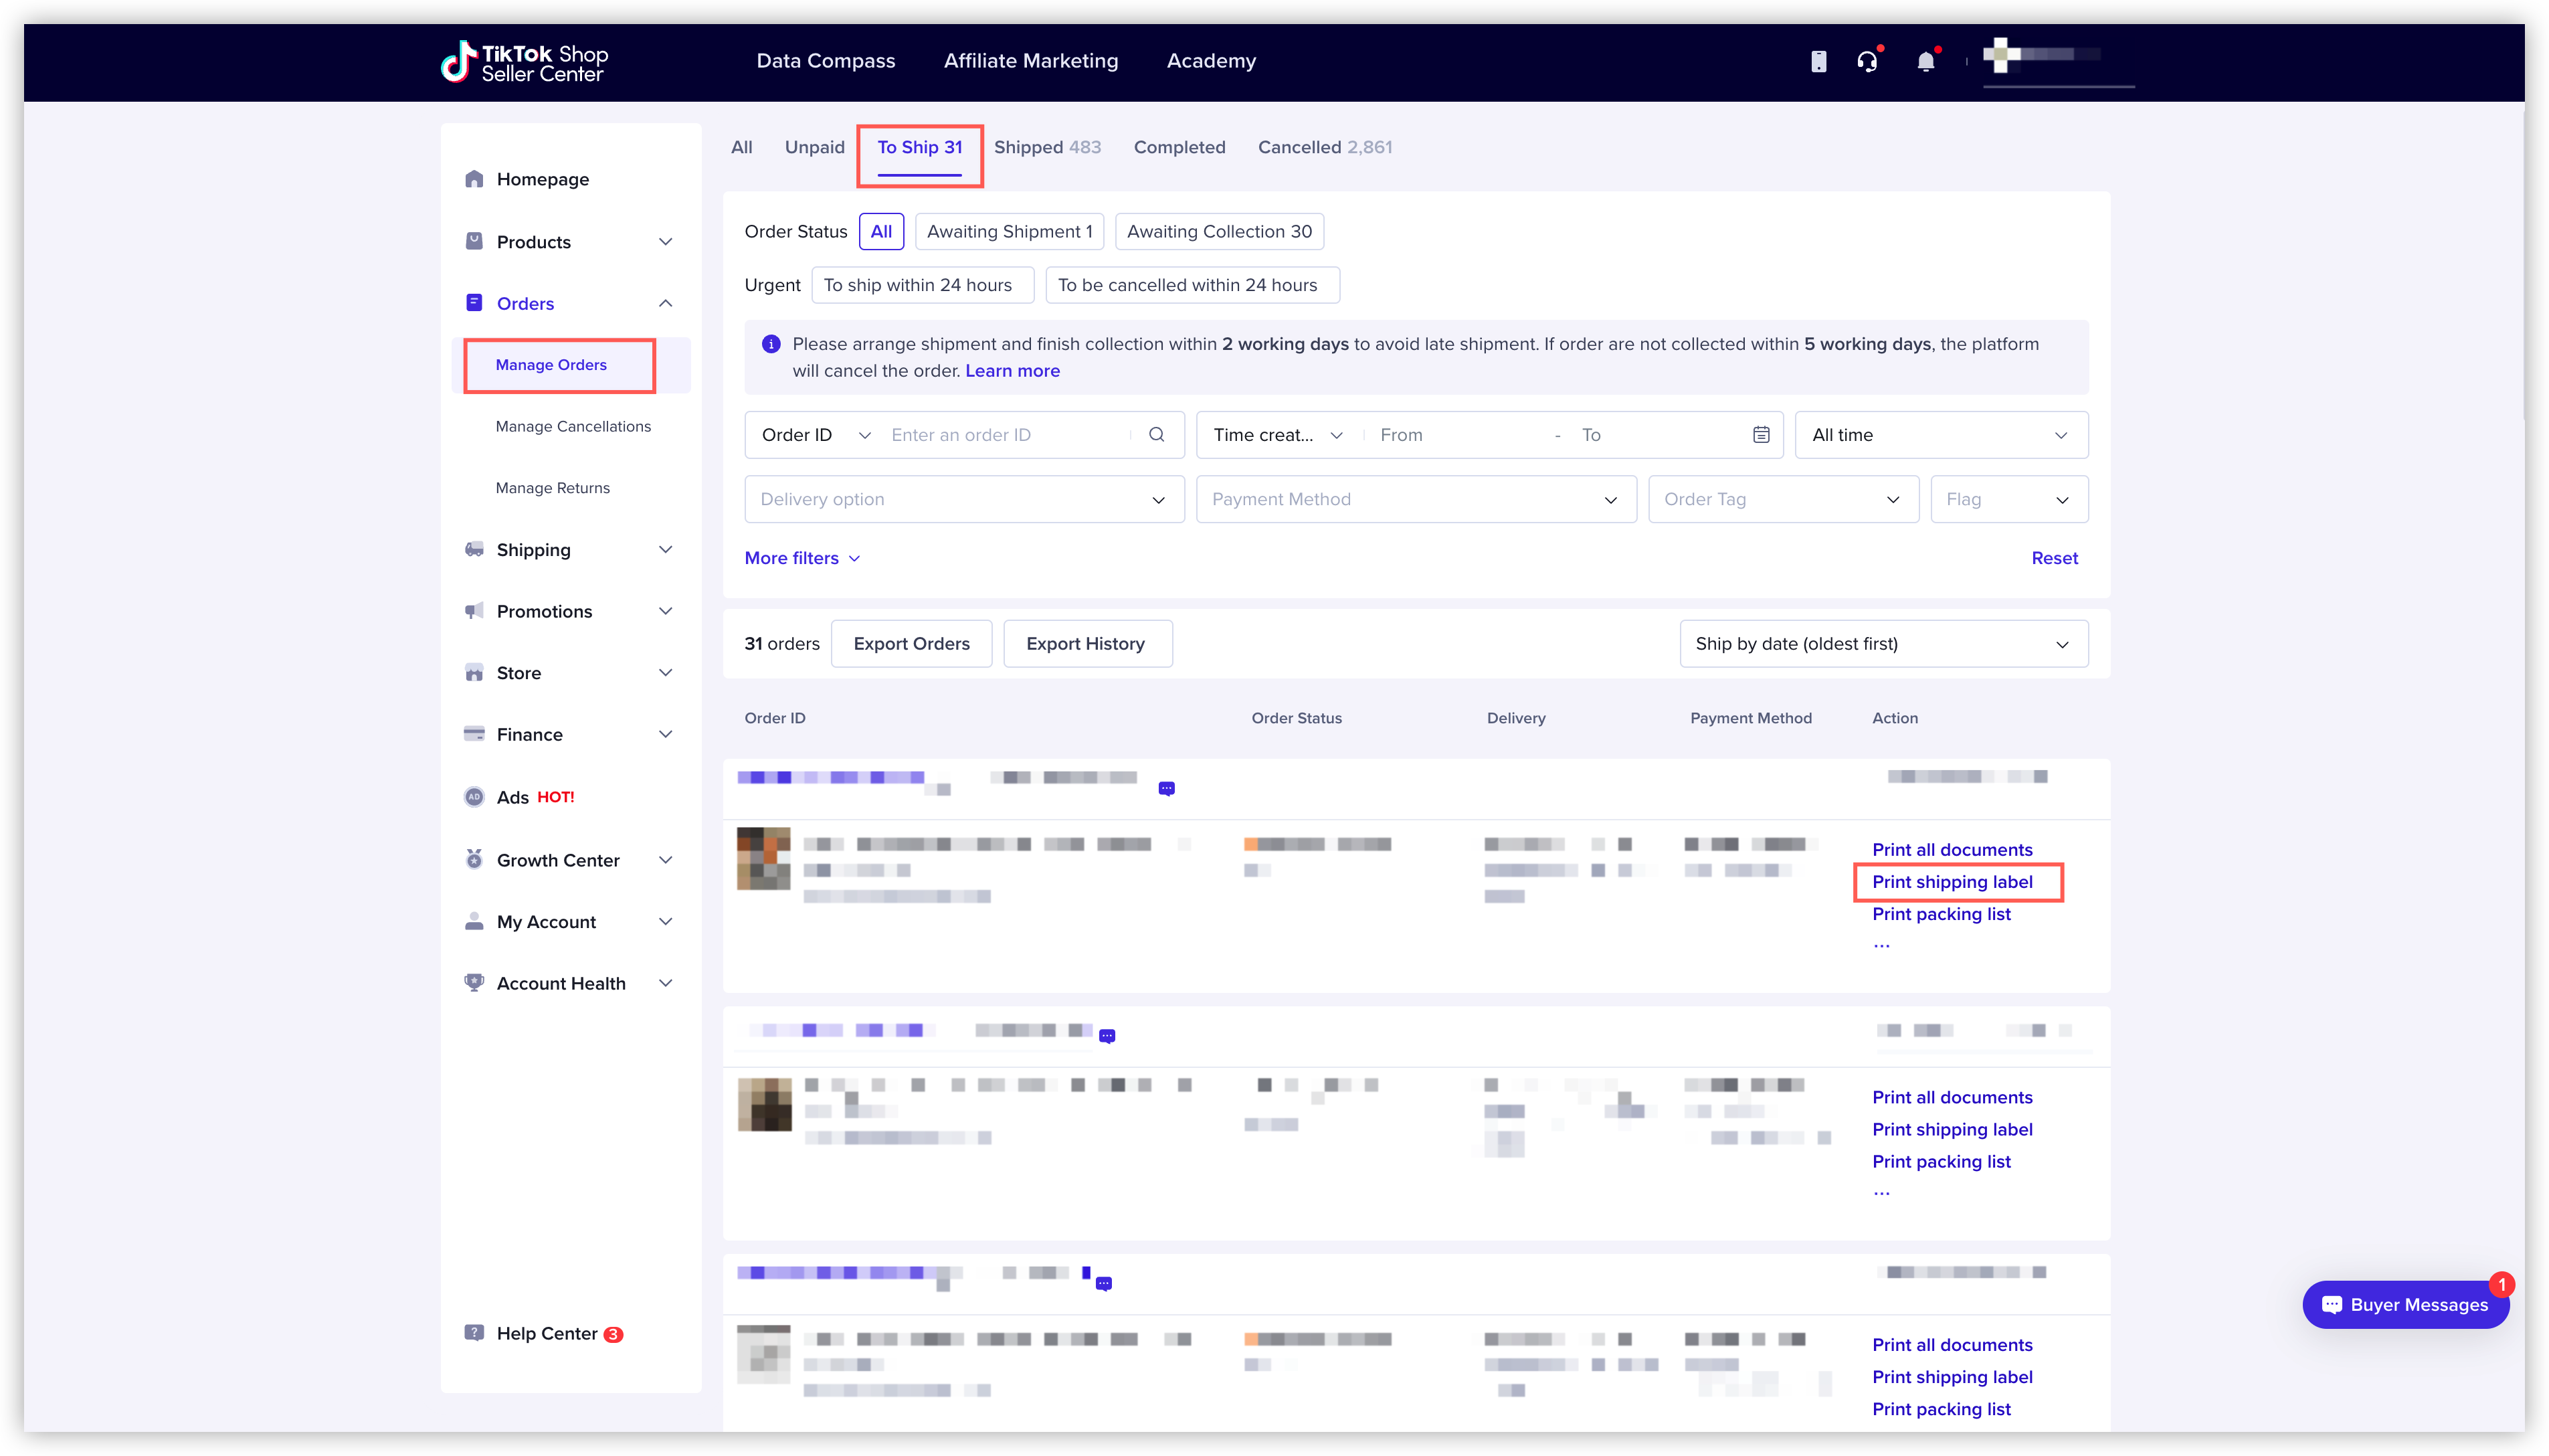Expand the Shipping menu chevron

666,549
